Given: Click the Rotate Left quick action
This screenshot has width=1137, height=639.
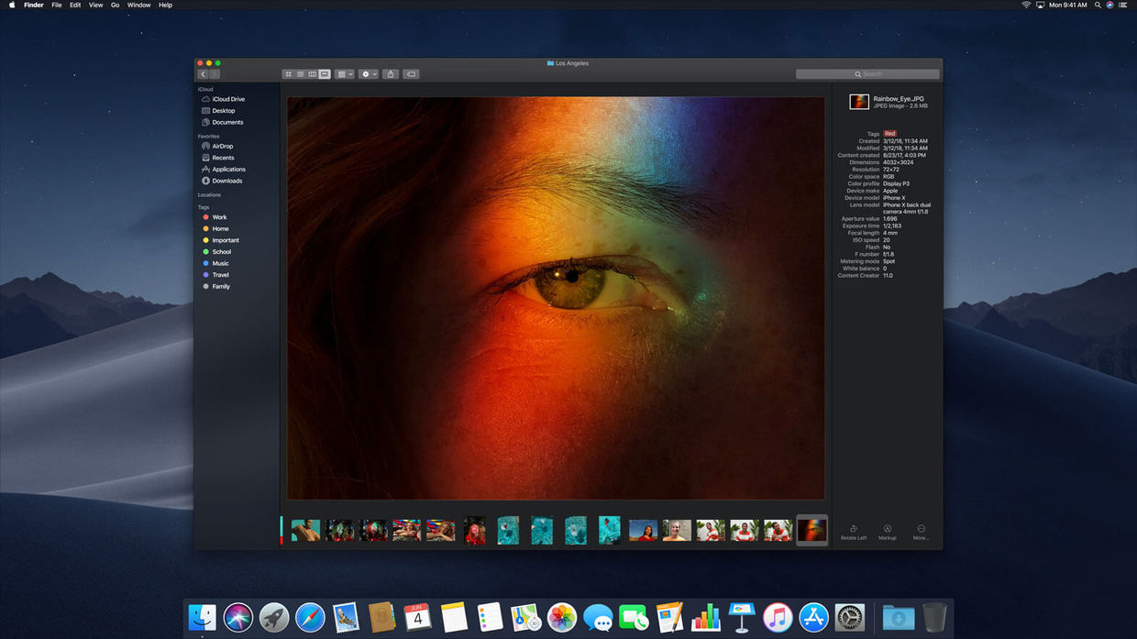Looking at the screenshot, I should [854, 532].
